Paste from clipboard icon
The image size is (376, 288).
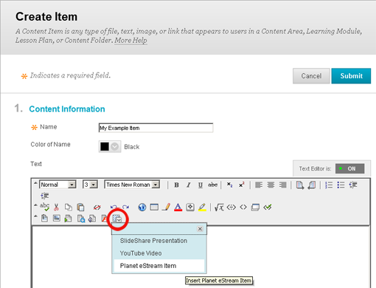[x=80, y=208]
